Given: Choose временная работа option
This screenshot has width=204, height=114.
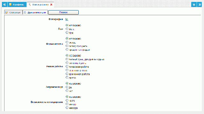Looking at the screenshot, I should (x=67, y=74).
